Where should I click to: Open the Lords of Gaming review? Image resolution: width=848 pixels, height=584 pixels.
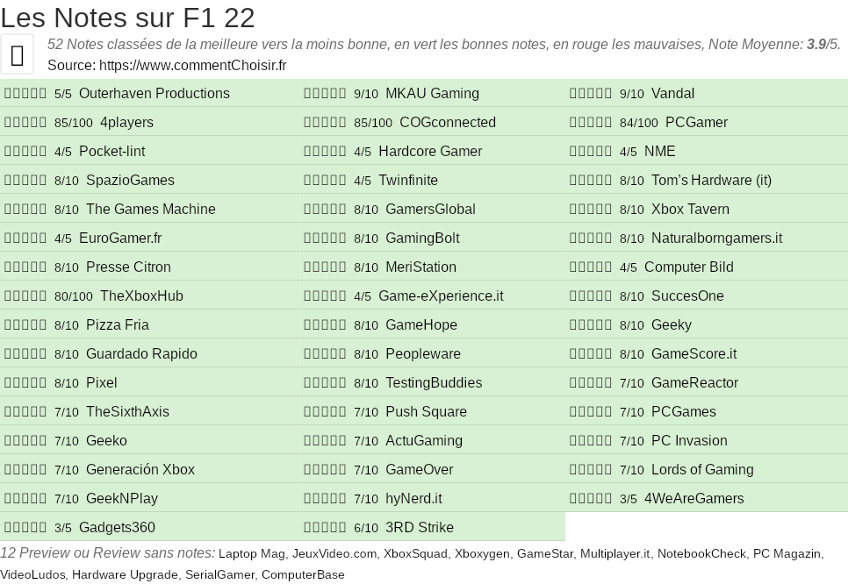point(702,470)
